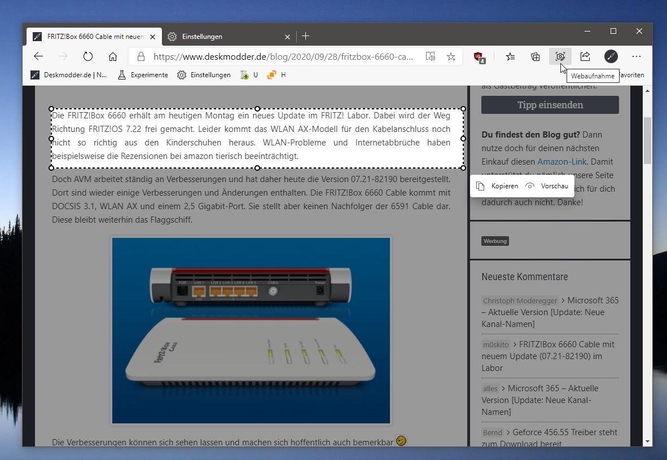Add page to favorites with star icon
The image size is (667, 460).
451,56
